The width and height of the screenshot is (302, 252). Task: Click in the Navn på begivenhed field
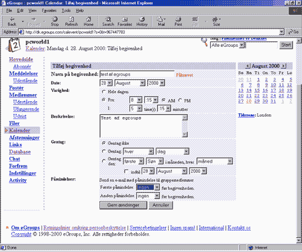pyautogui.click(x=137, y=74)
